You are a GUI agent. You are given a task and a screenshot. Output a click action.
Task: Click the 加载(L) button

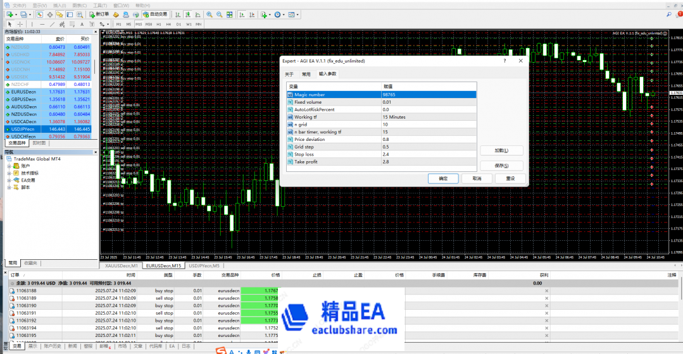501,150
